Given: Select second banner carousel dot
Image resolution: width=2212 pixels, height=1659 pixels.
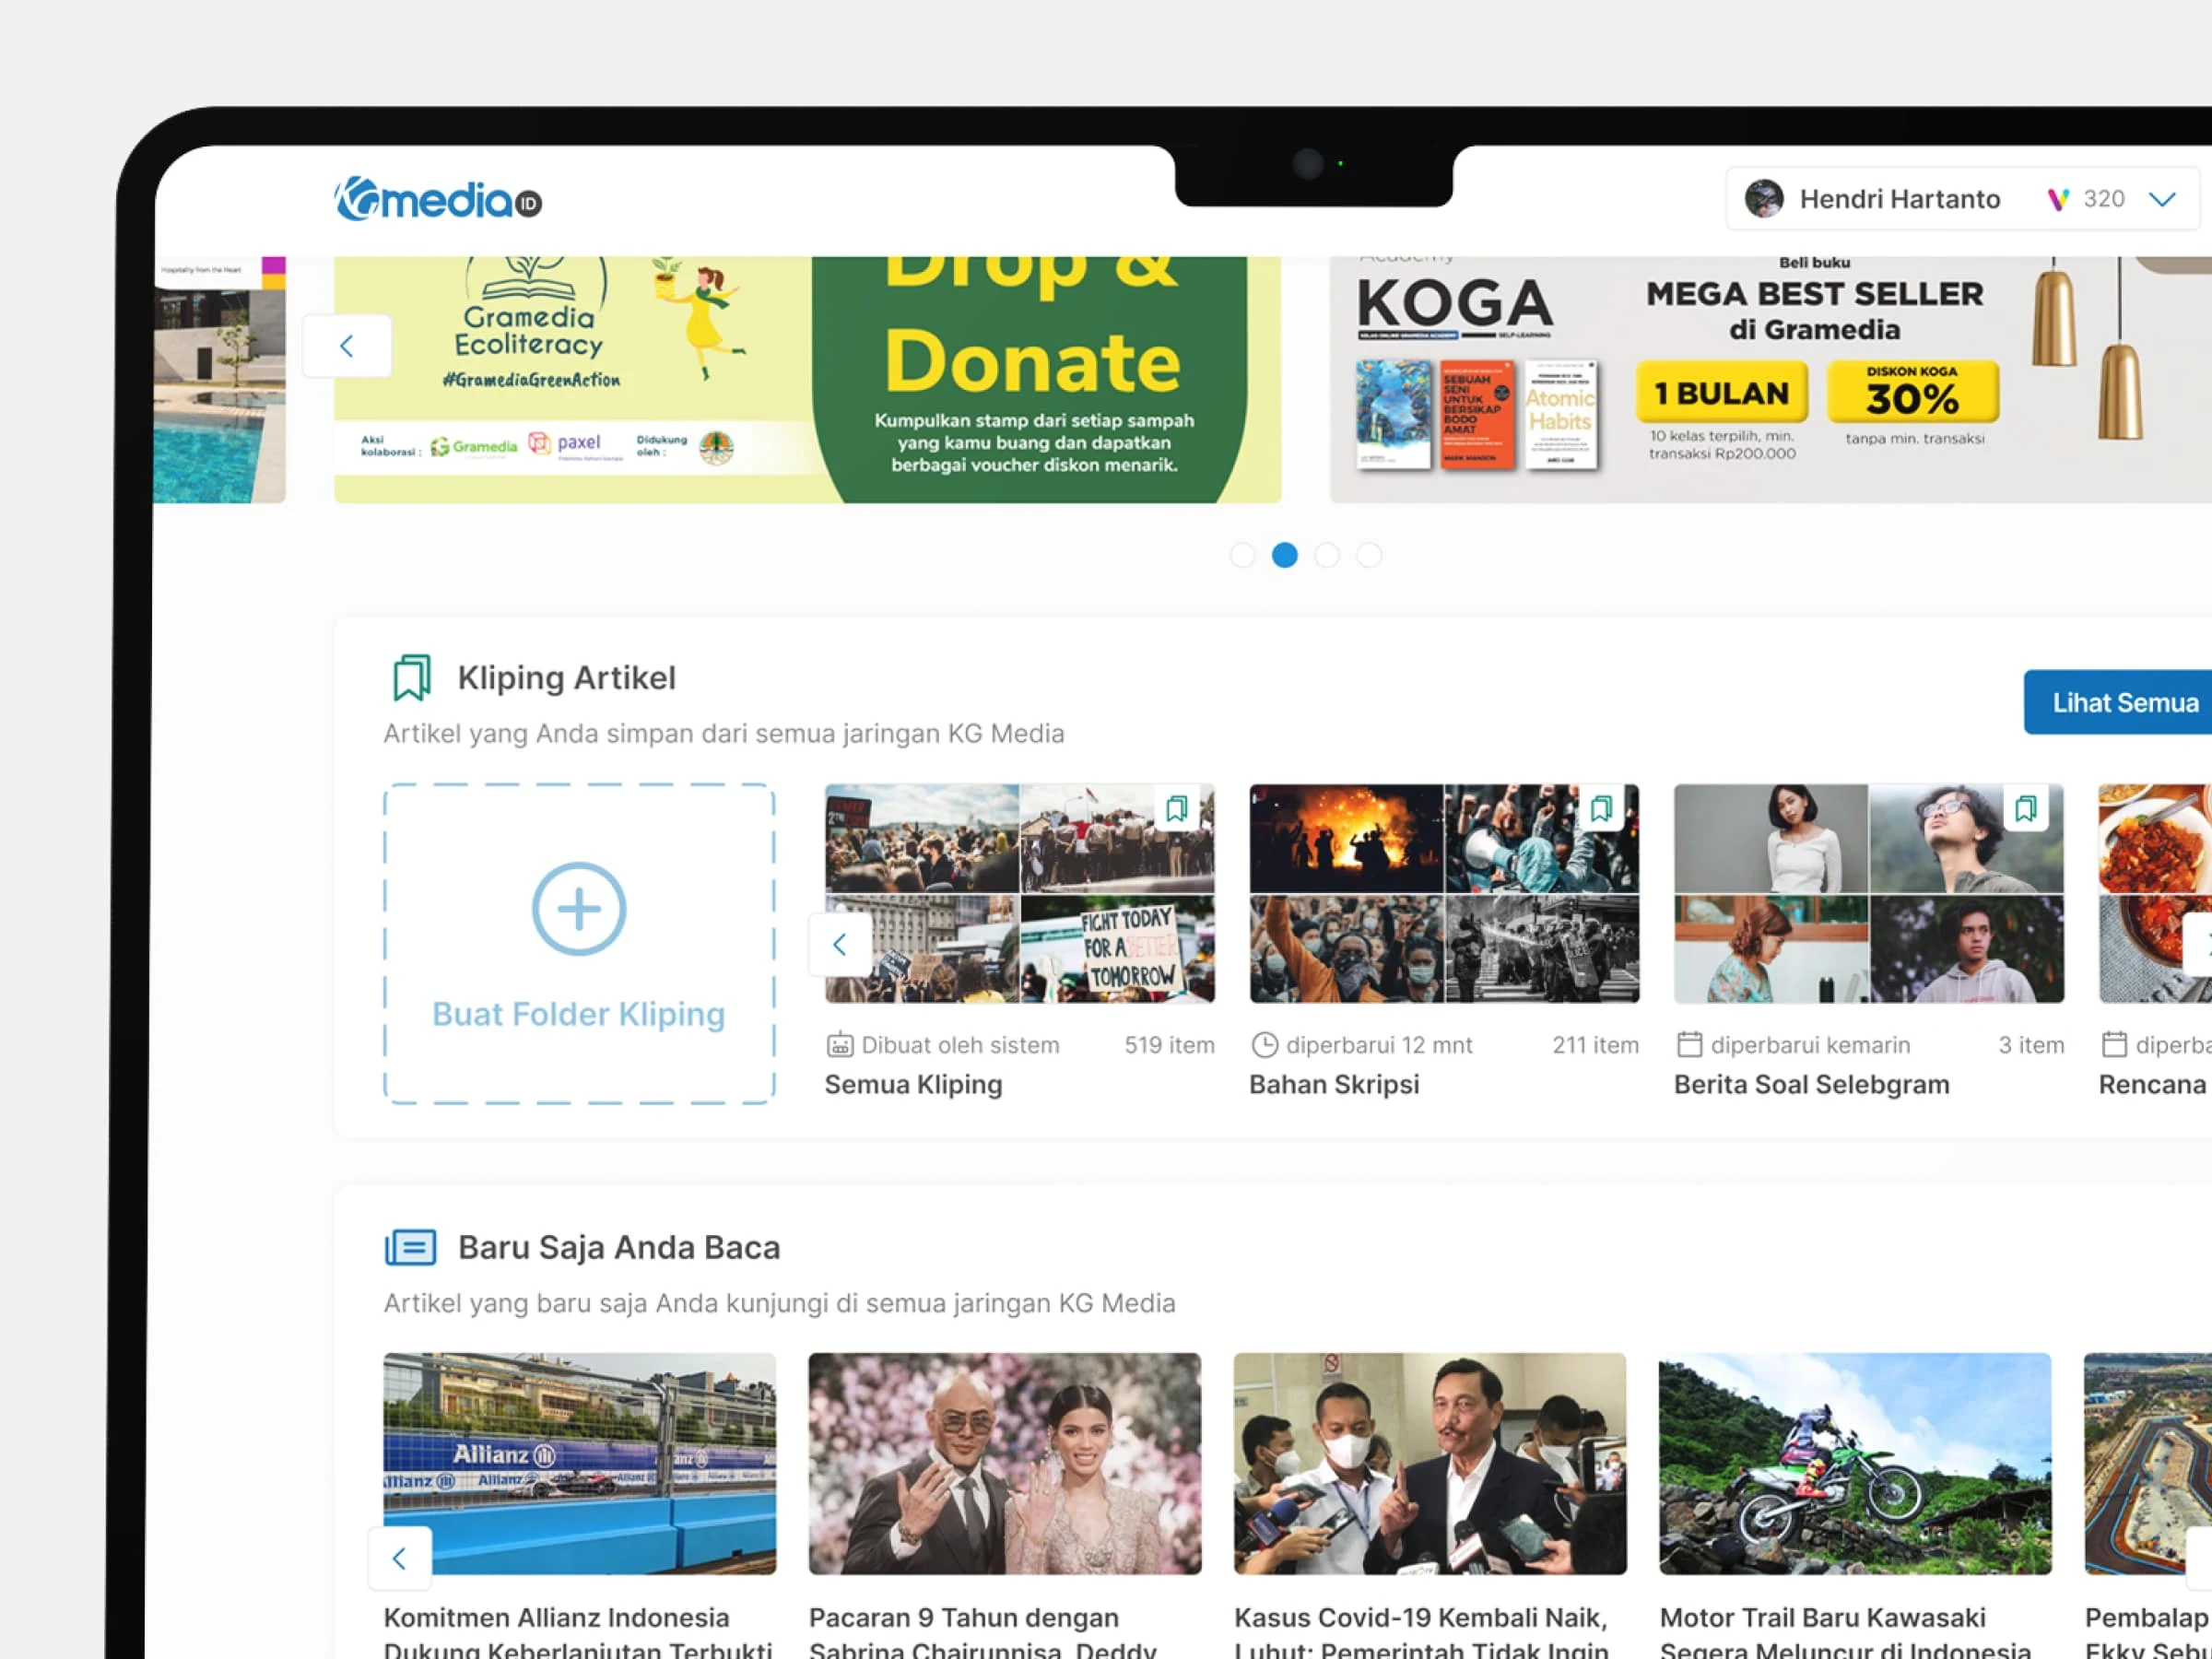Looking at the screenshot, I should tap(1284, 555).
